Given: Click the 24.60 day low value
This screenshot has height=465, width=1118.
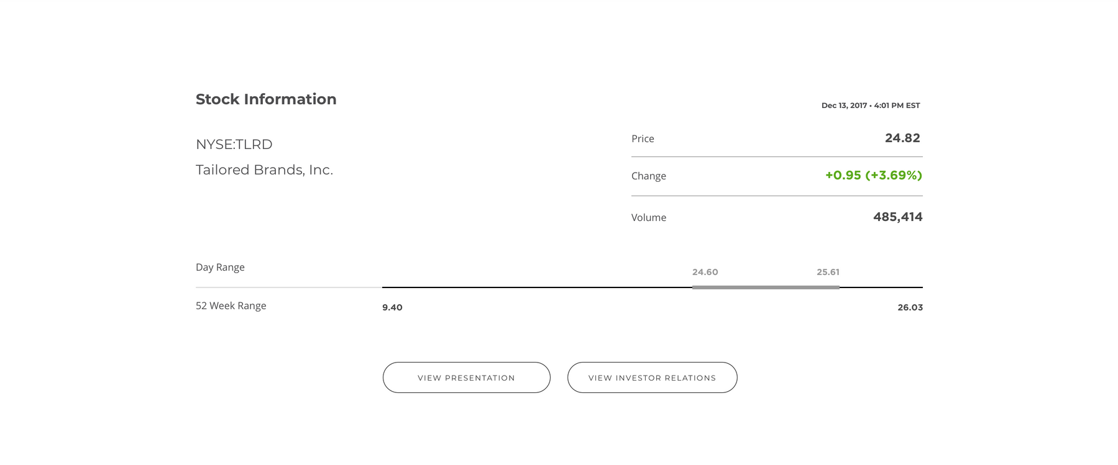Looking at the screenshot, I should tap(705, 273).
